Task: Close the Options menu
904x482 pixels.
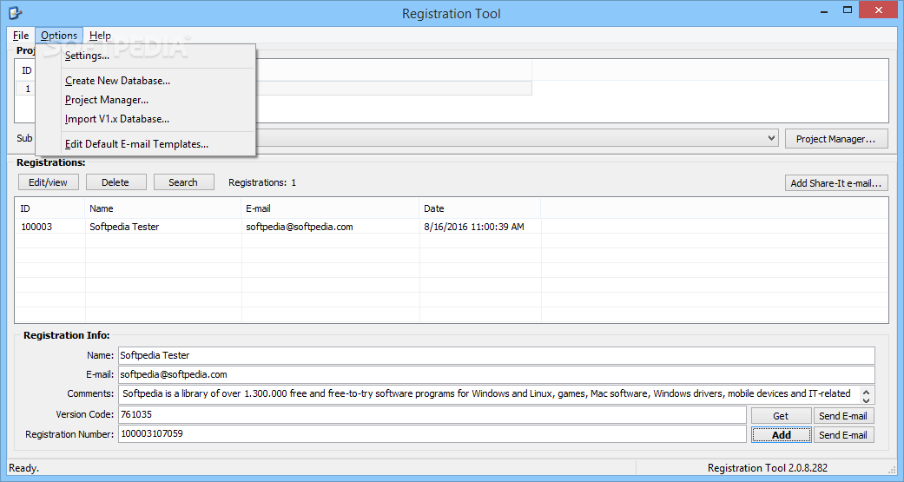Action: (59, 35)
